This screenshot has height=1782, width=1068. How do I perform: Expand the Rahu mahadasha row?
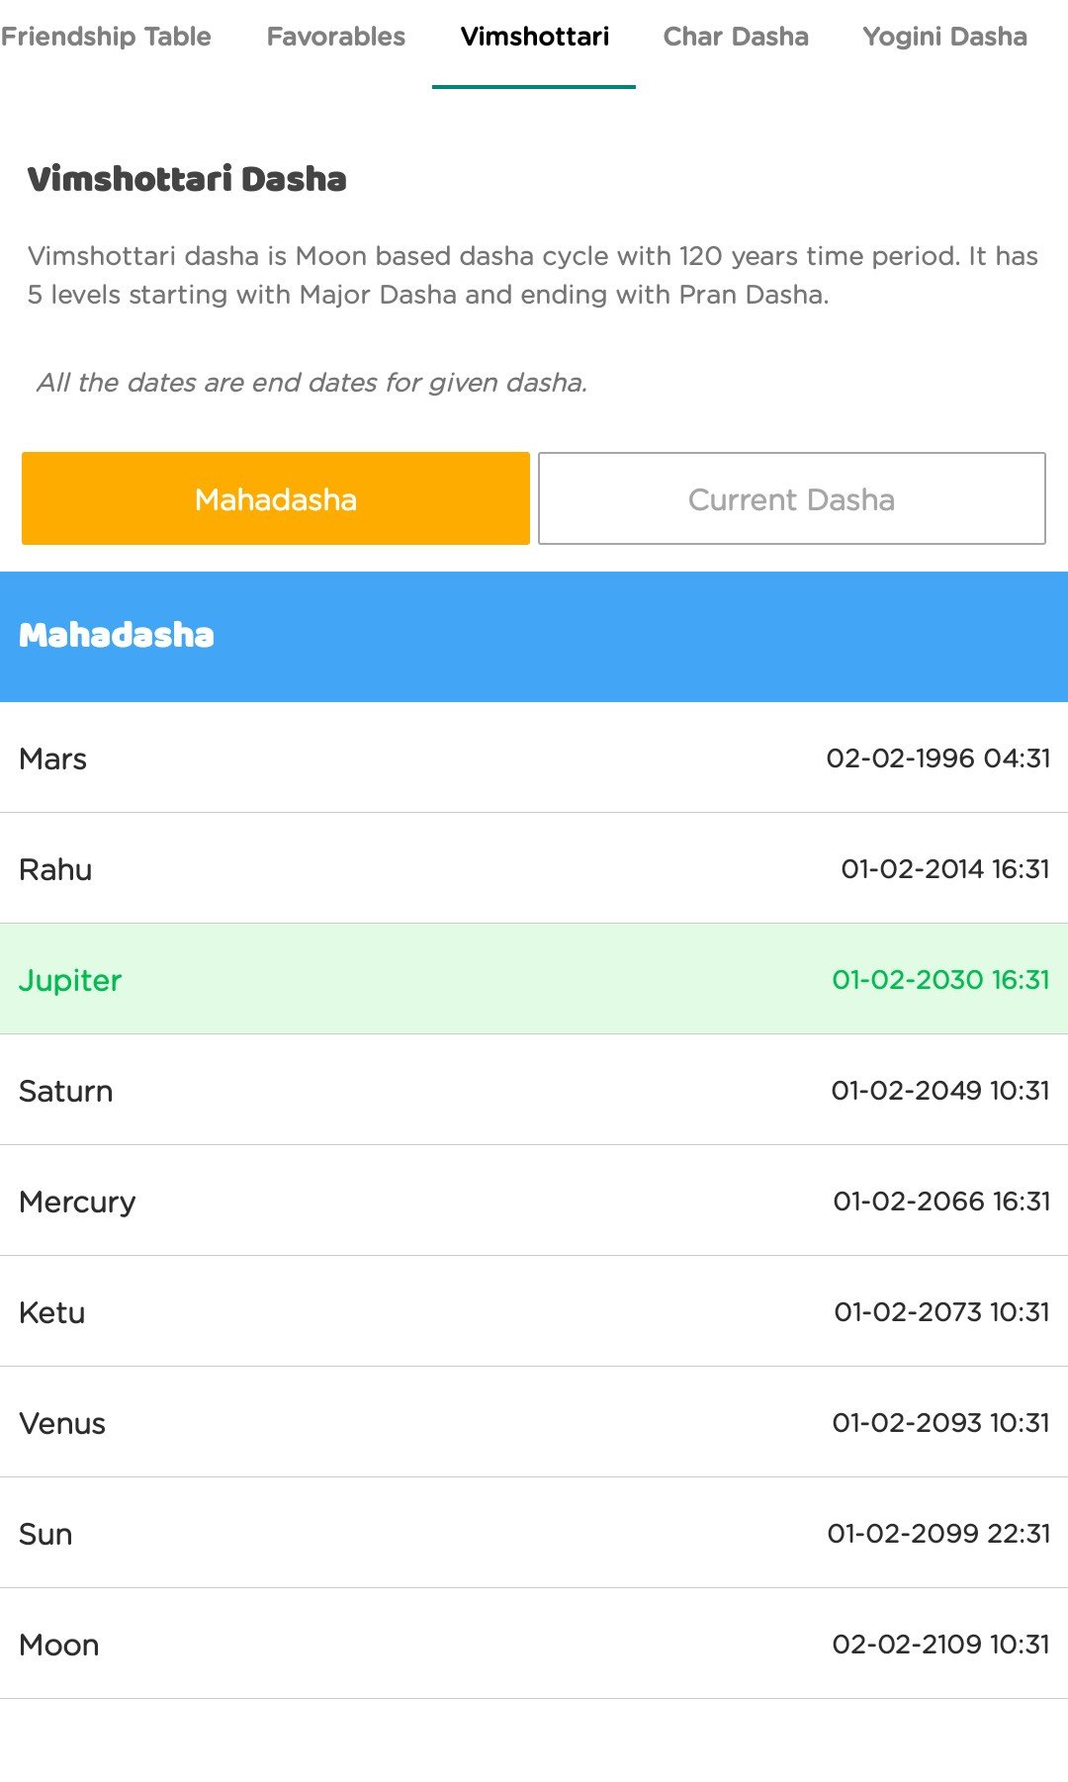[534, 869]
